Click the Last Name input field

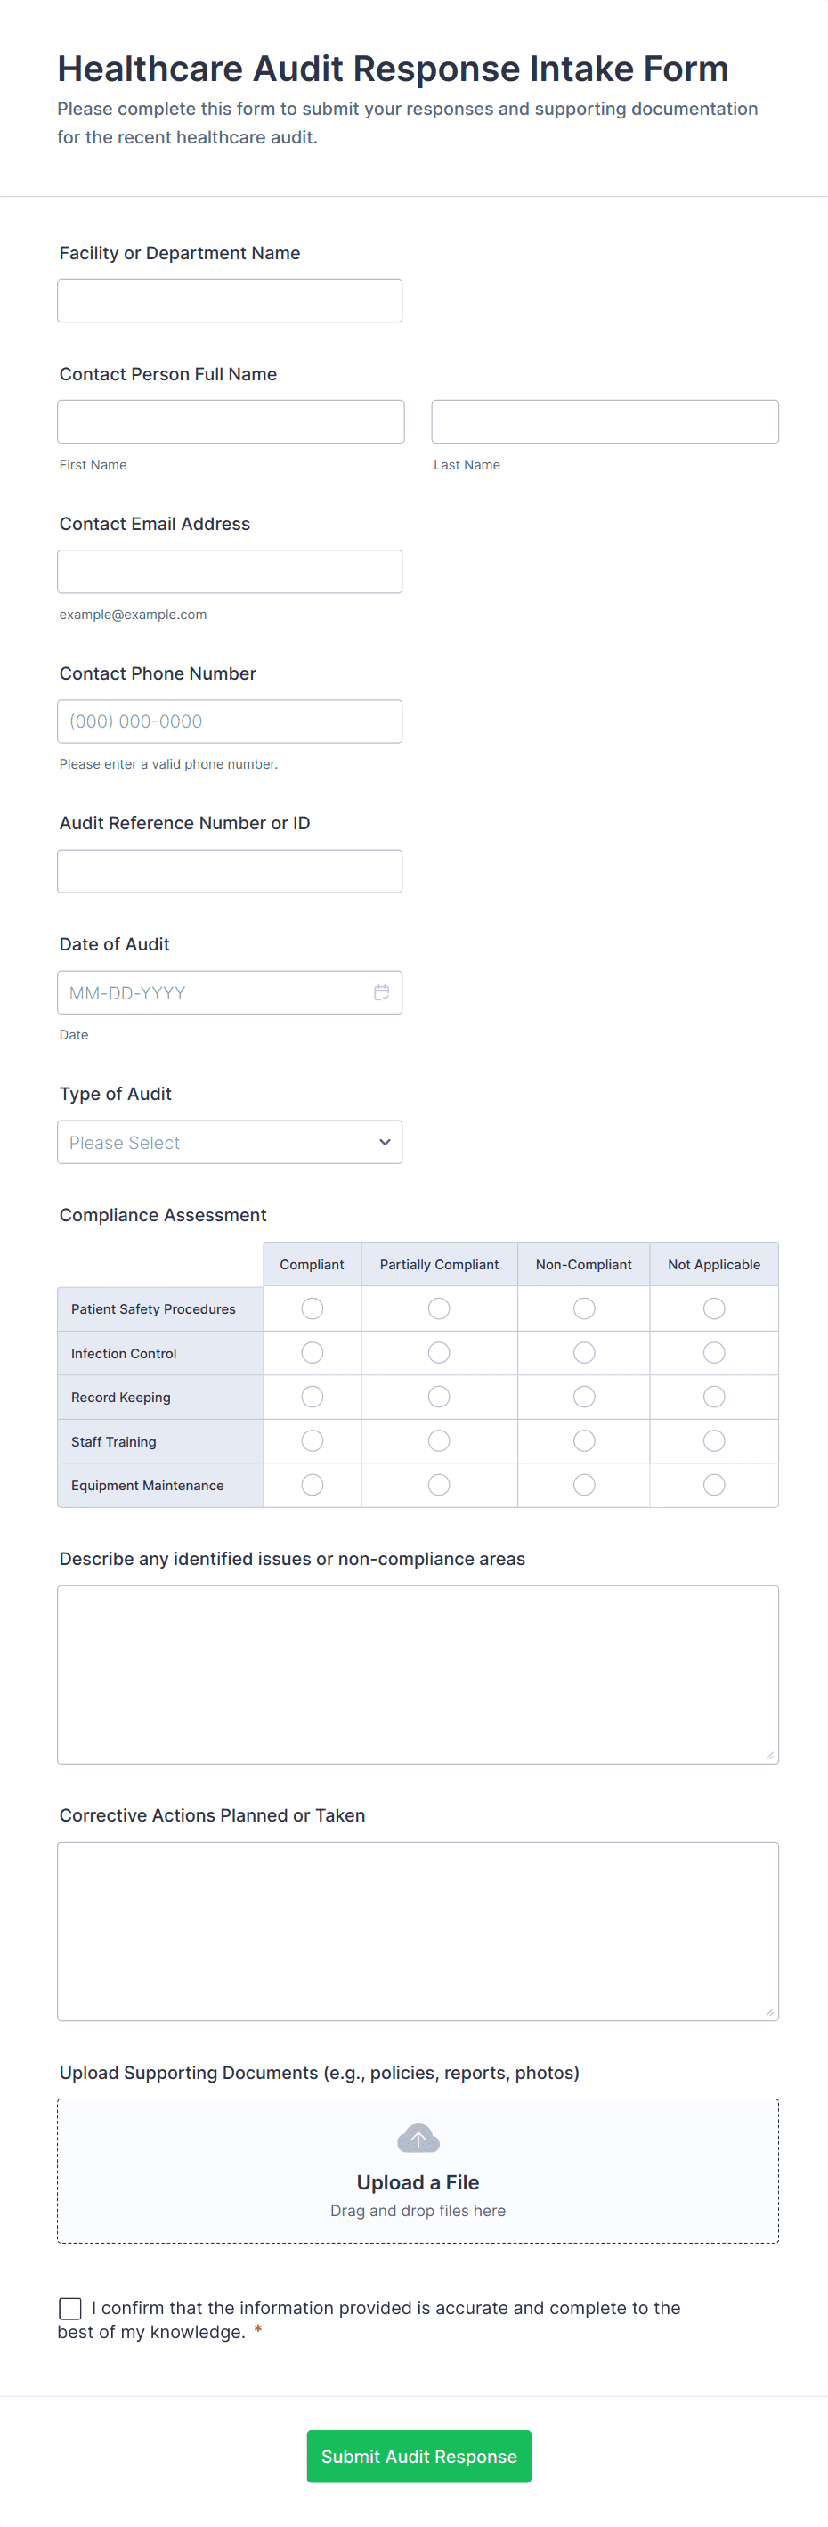coord(605,422)
